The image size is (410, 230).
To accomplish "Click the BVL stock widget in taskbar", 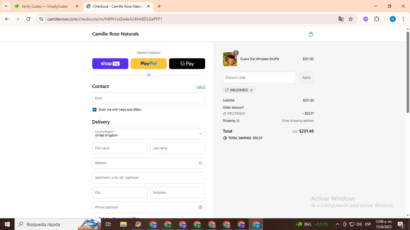I will pyautogui.click(x=312, y=224).
